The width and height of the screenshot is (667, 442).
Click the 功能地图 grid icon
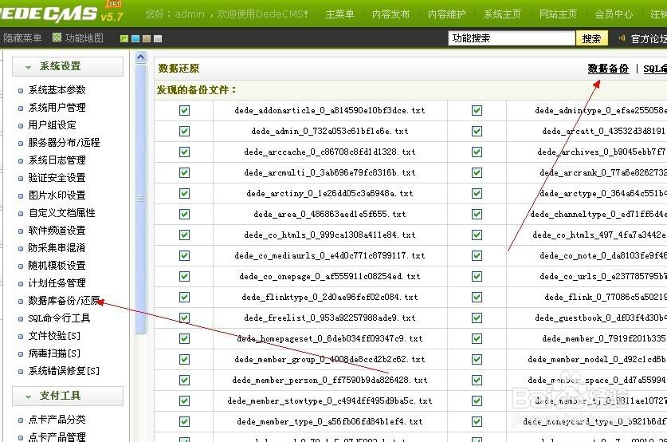click(x=57, y=38)
